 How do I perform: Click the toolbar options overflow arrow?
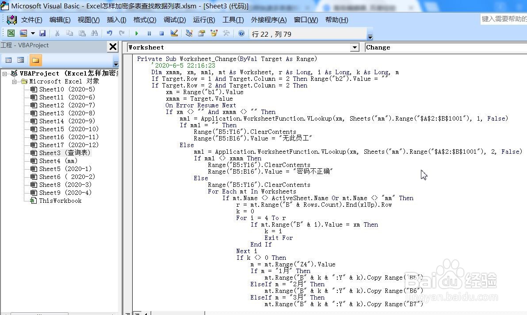pyautogui.click(x=370, y=37)
